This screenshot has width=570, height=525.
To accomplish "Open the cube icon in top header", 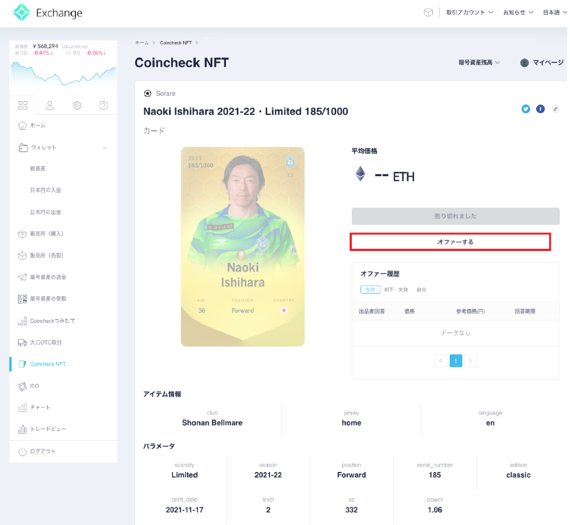I will [428, 13].
